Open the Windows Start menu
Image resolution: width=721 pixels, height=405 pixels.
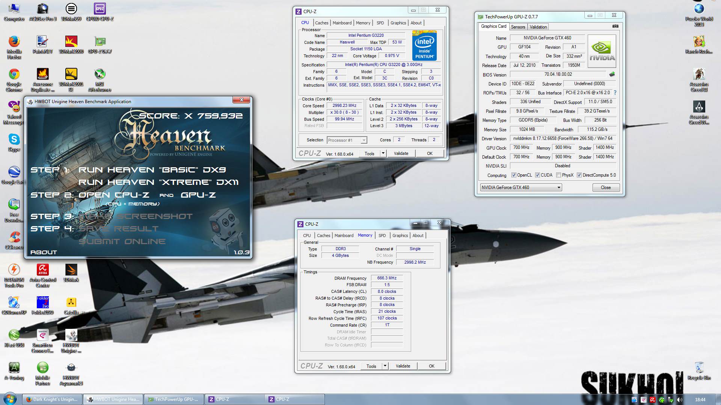click(10, 399)
